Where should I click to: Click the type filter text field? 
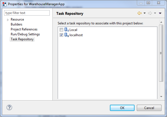coord(27,13)
